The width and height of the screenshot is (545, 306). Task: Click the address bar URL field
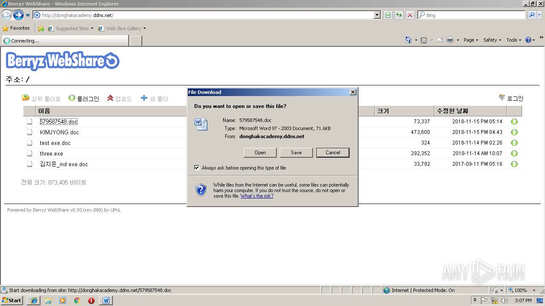204,15
